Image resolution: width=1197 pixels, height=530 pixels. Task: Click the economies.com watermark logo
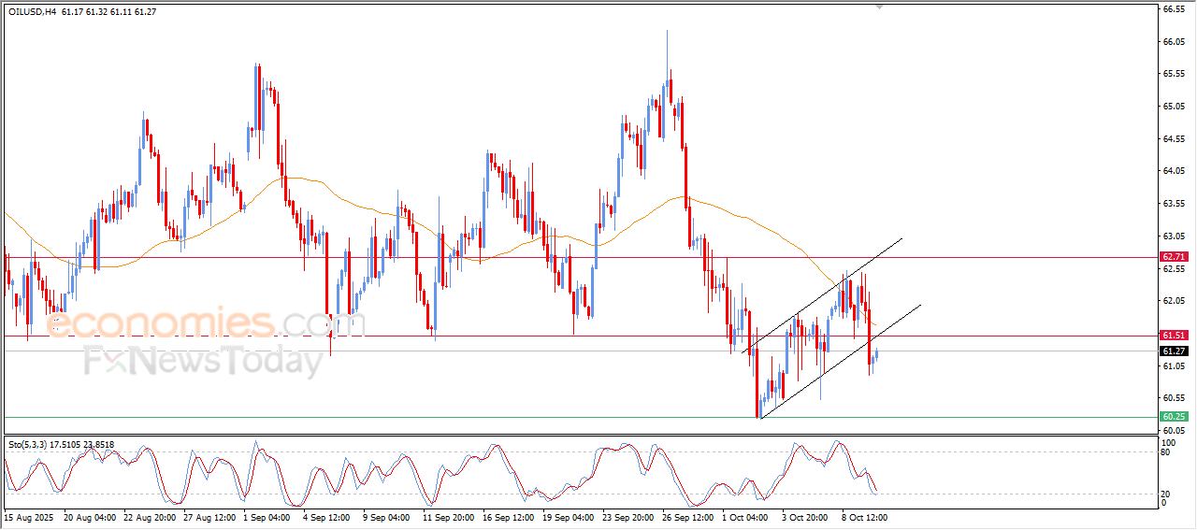206,324
